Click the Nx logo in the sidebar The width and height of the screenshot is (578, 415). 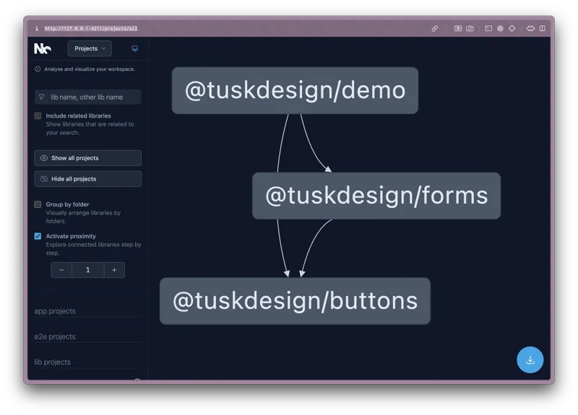(43, 48)
